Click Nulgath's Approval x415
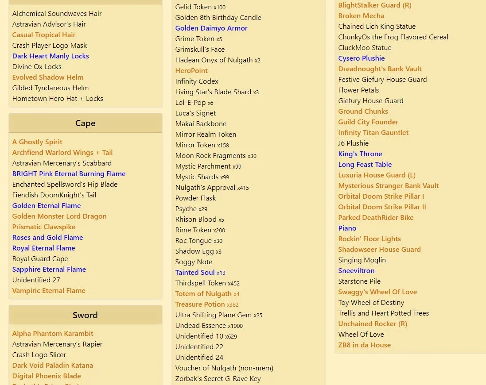The width and height of the screenshot is (486, 385). click(x=212, y=188)
